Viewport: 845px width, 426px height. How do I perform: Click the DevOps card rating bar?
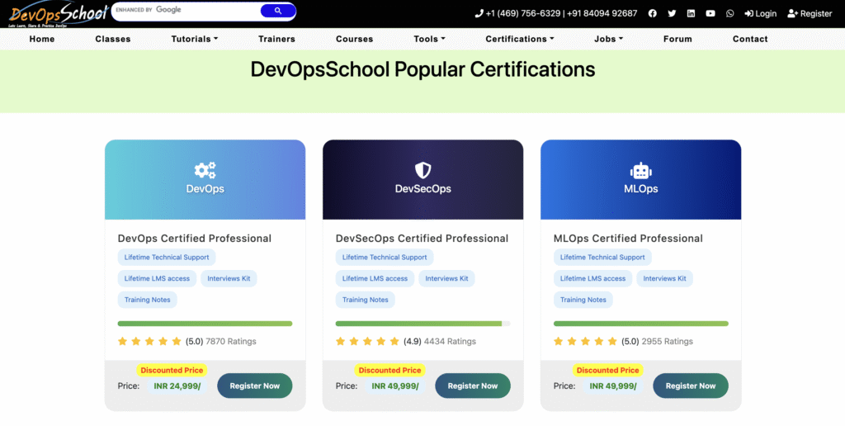tap(205, 324)
